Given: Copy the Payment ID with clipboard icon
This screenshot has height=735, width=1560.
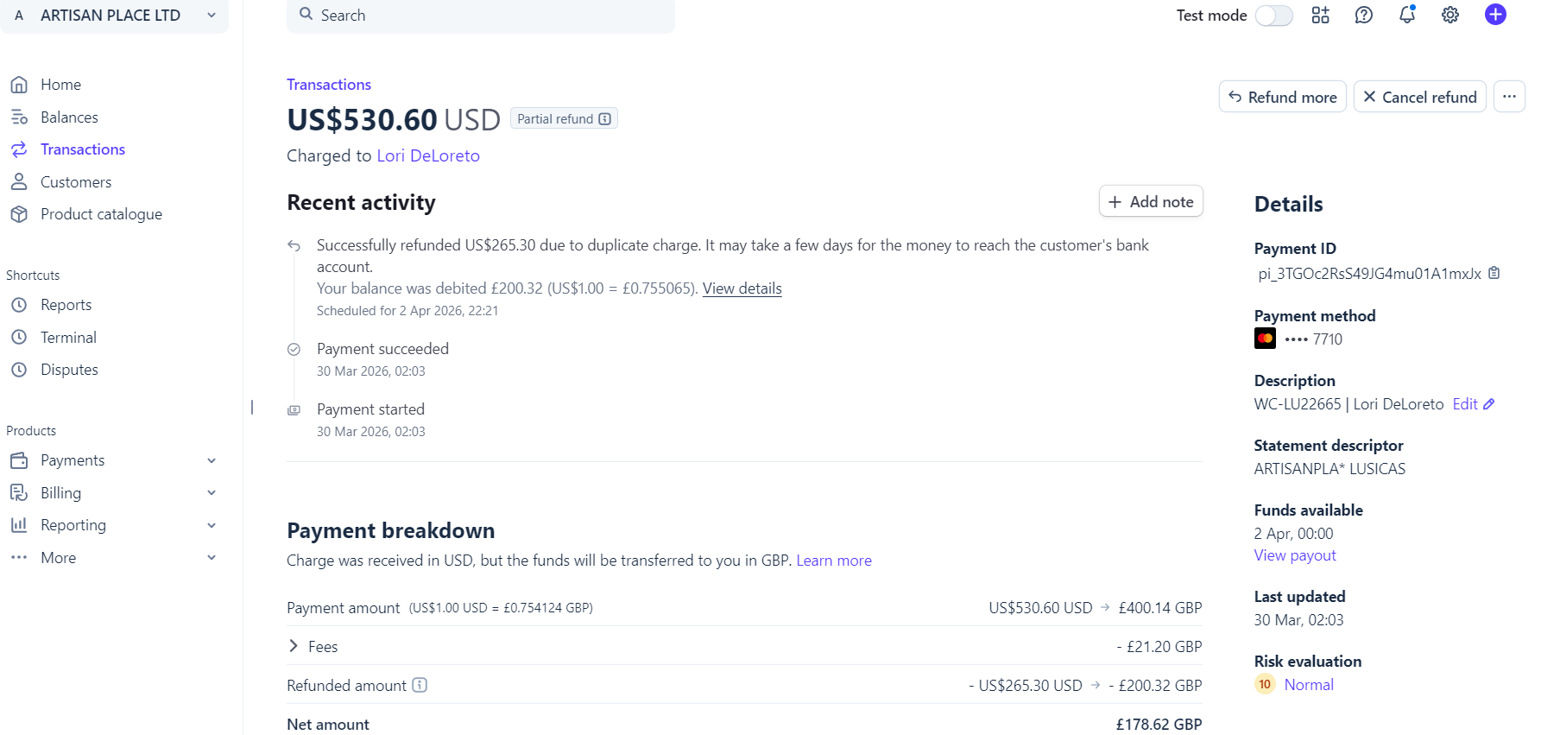Looking at the screenshot, I should 1494,273.
